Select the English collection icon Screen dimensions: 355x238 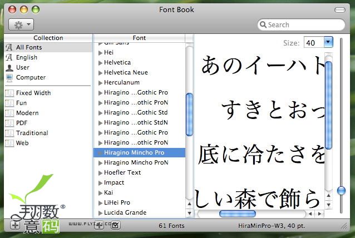tap(9, 57)
